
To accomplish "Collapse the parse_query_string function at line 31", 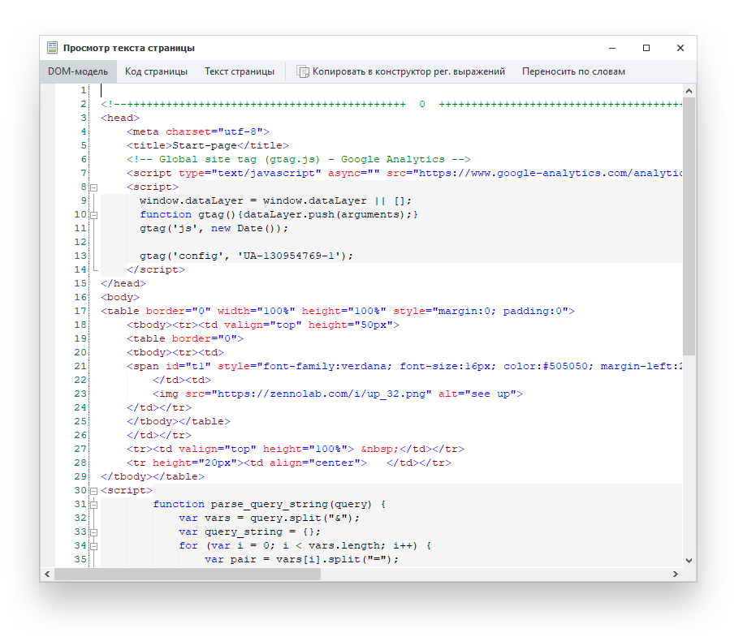I will click(x=93, y=504).
